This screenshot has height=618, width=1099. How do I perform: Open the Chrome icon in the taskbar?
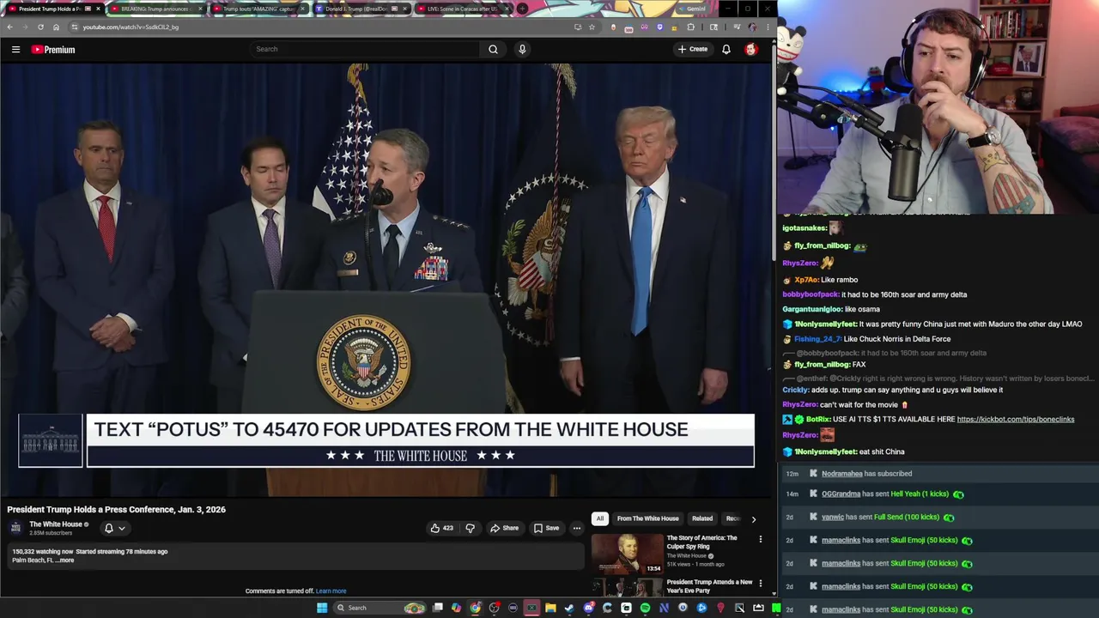475,608
